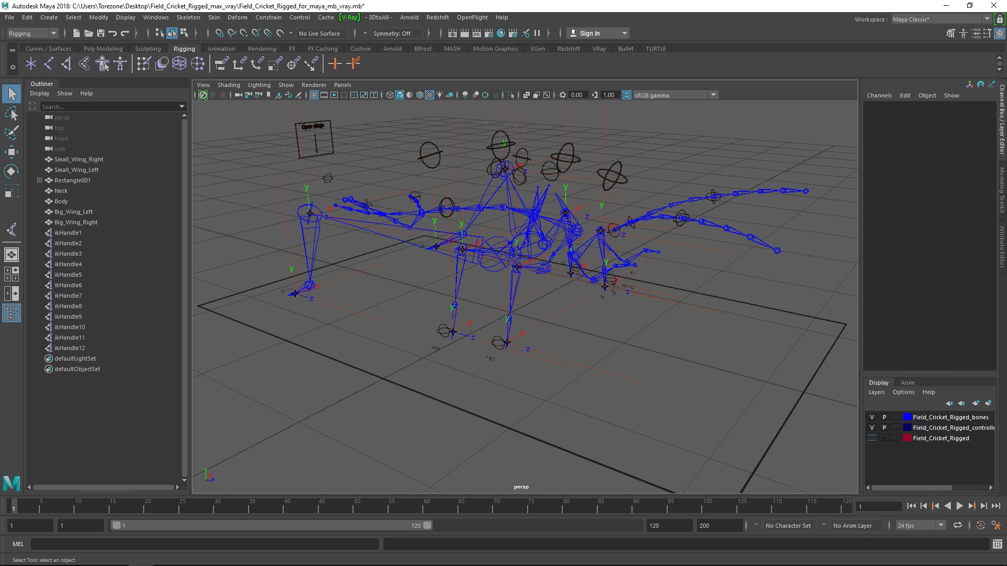Click the Undo arrow icon
The width and height of the screenshot is (1007, 566).
[112, 33]
